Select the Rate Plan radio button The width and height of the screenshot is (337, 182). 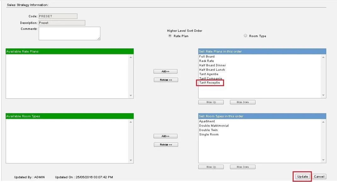point(170,36)
